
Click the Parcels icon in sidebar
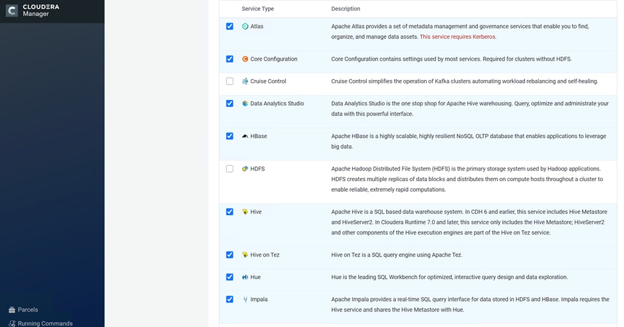(12, 310)
